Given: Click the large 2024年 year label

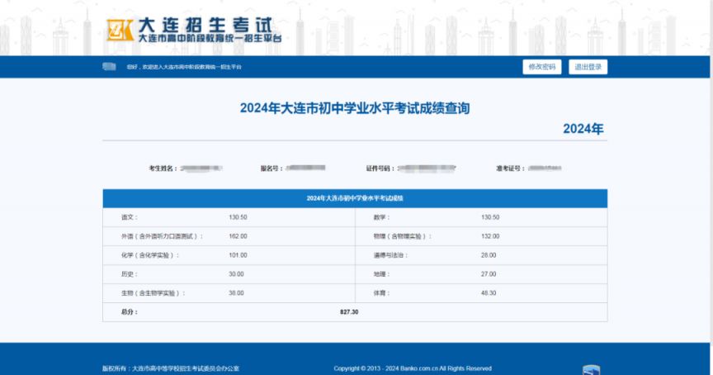Looking at the screenshot, I should [584, 129].
